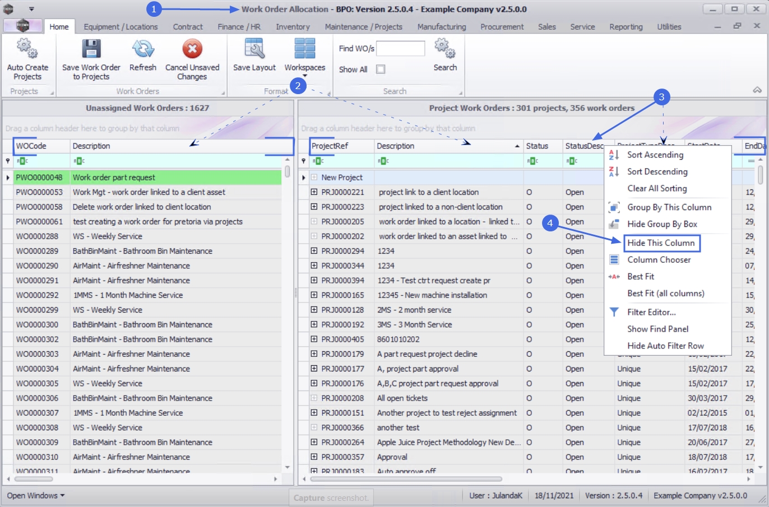Click the left grid Description filter condition icon
The width and height of the screenshot is (769, 507).
click(x=78, y=161)
